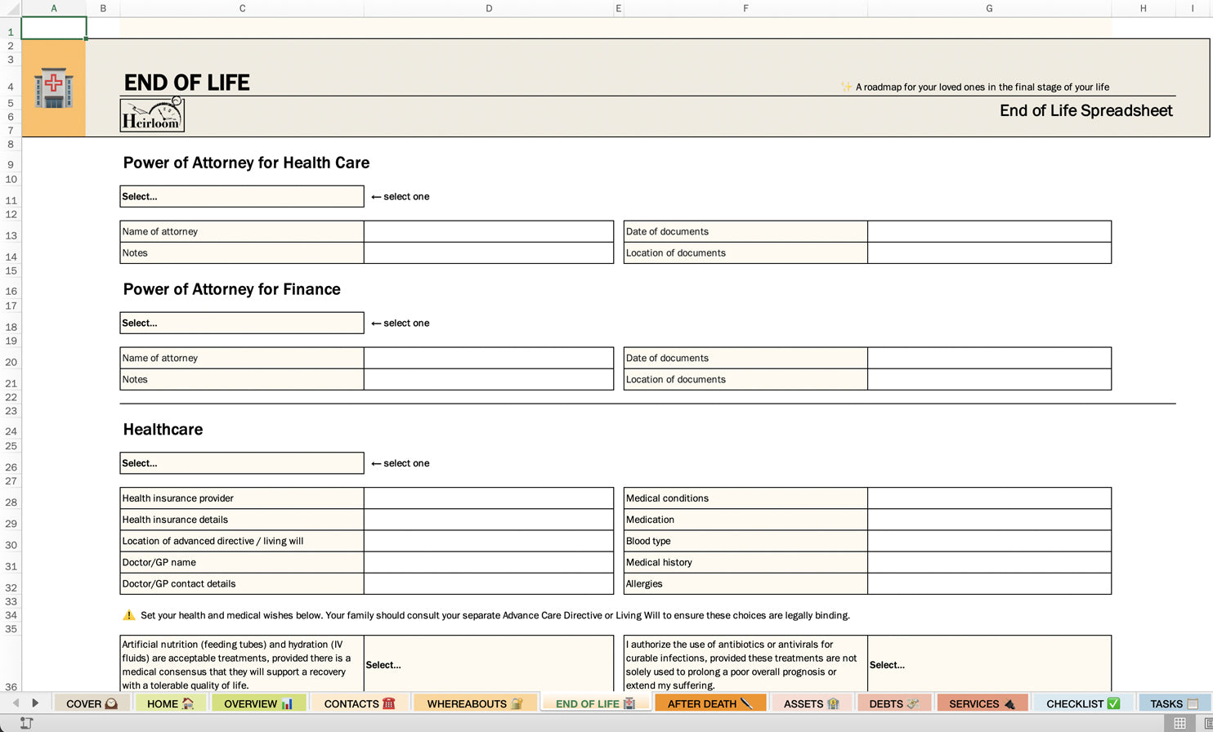Click the Name of attorney entry cell
Screen dimensions: 1213x732
pyautogui.click(x=489, y=231)
